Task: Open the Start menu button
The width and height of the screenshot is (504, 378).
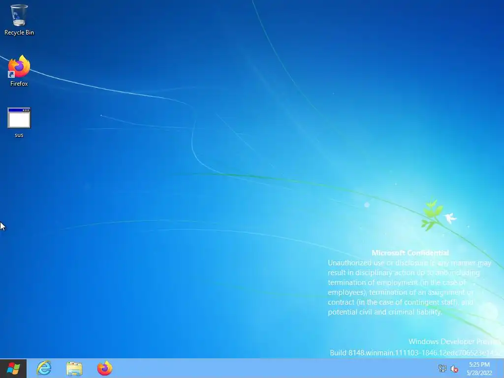Action: pyautogui.click(x=13, y=368)
